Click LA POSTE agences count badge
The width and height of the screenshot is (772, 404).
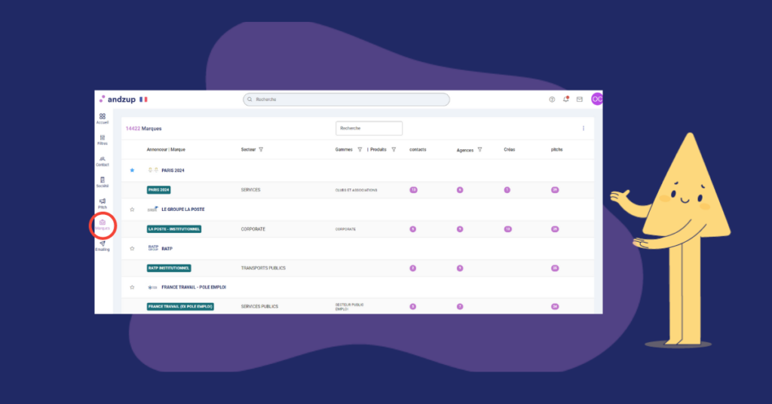pos(460,229)
